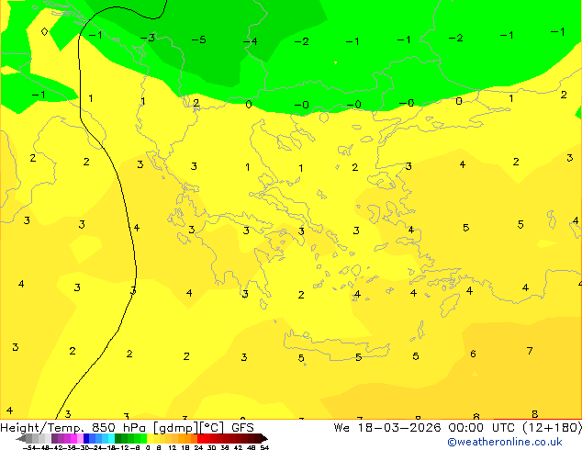The image size is (582, 450).
Task: Pick the dark green swatch labeled -12
Action: [x=118, y=438]
